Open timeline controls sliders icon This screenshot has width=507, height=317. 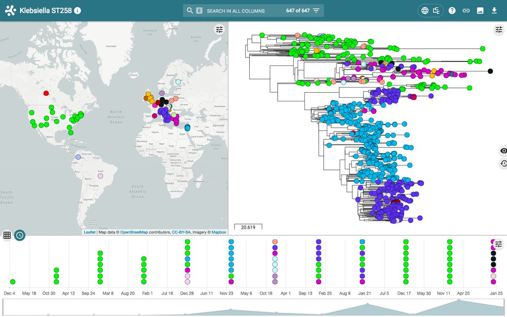(x=499, y=244)
